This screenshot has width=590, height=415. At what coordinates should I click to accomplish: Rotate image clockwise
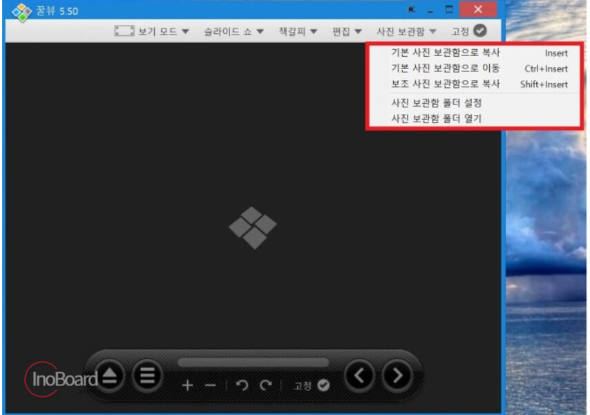[x=266, y=385]
